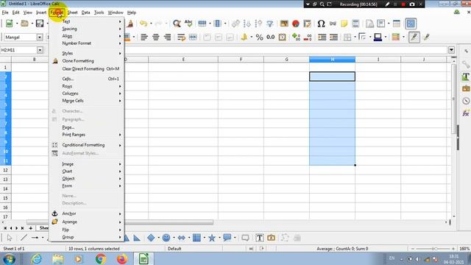
Task: Select the Symbol Shapes smiley tool
Action: [x=166, y=238]
